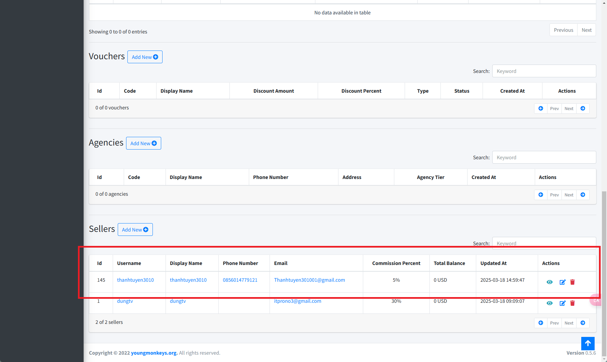Open username link thanhtuyen3010
The image size is (607, 362).
coord(135,280)
